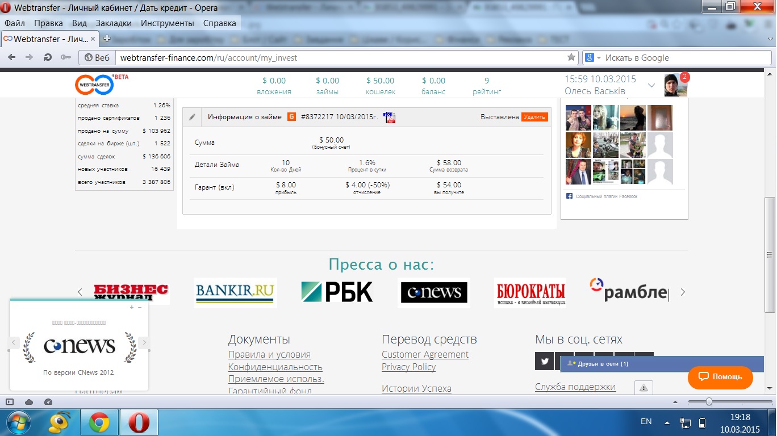Open the user profile avatar with notification badge

[x=676, y=85]
